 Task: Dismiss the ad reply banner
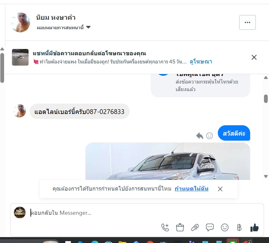(254, 57)
